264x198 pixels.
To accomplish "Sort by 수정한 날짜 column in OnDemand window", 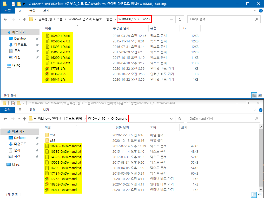I will click(121, 127).
